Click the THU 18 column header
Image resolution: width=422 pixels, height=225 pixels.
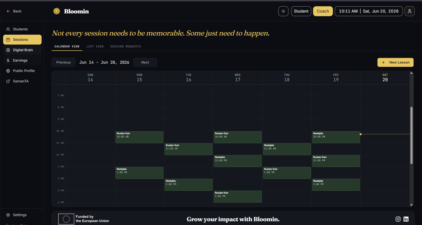tap(287, 78)
